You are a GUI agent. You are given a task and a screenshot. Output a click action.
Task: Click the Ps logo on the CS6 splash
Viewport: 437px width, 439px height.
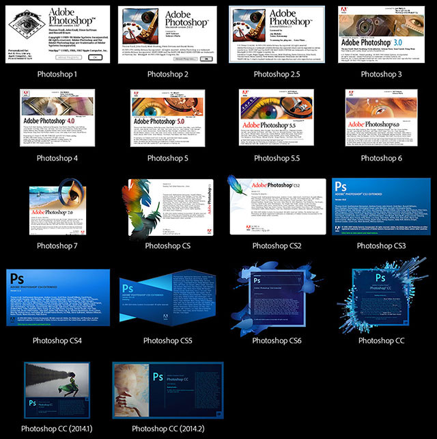(257, 280)
